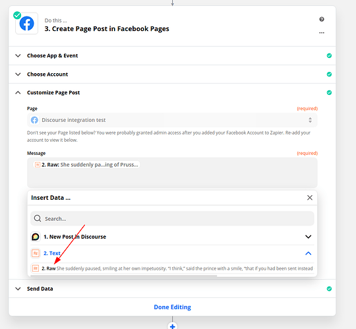Open the help question mark icon
The height and width of the screenshot is (329, 356).
322,19
